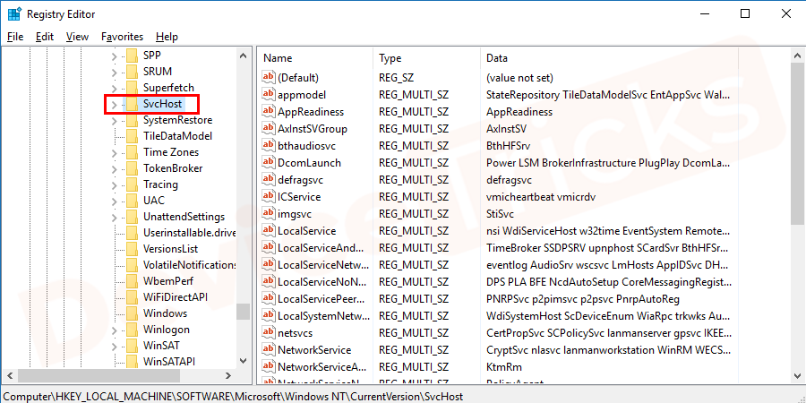Select the WinSATAPI key in tree
The width and height of the screenshot is (806, 403).
pyautogui.click(x=169, y=362)
